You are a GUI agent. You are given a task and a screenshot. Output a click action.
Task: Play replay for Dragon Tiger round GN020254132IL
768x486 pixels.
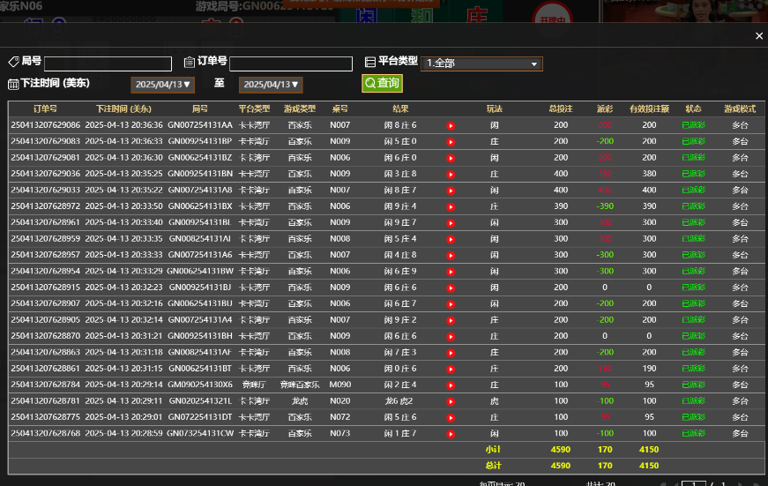coord(451,401)
